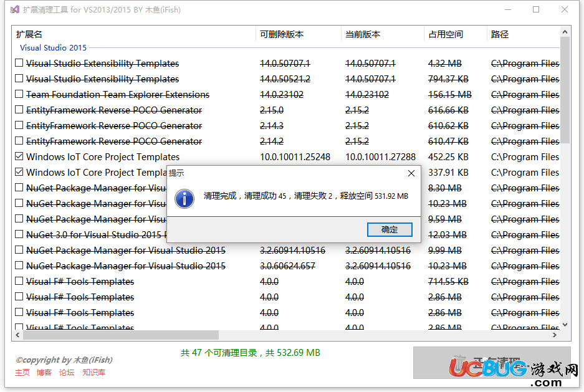Click current version cell 10.0.10011.27288
This screenshot has height=392, width=584.
[380, 156]
